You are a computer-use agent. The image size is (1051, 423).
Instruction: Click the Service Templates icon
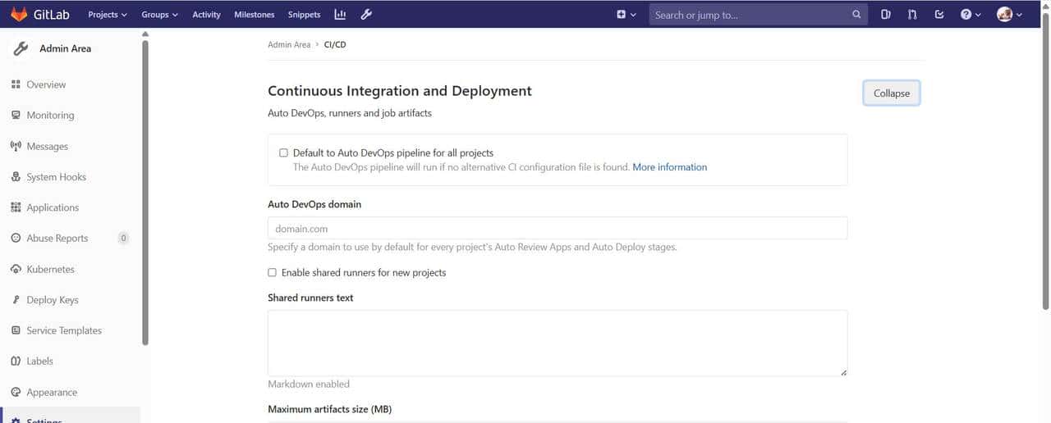(x=16, y=330)
